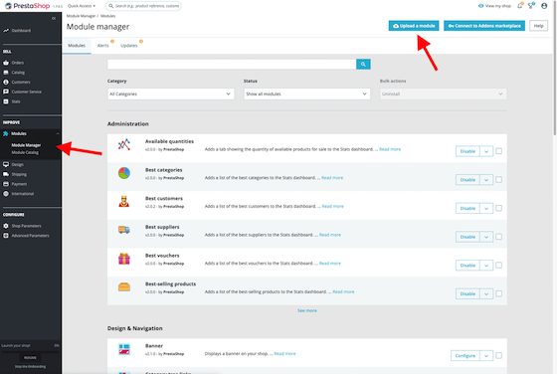Image resolution: width=557 pixels, height=374 pixels.
Task: Collapse the sidebar with the double-chevron icon
Action: [54, 18]
